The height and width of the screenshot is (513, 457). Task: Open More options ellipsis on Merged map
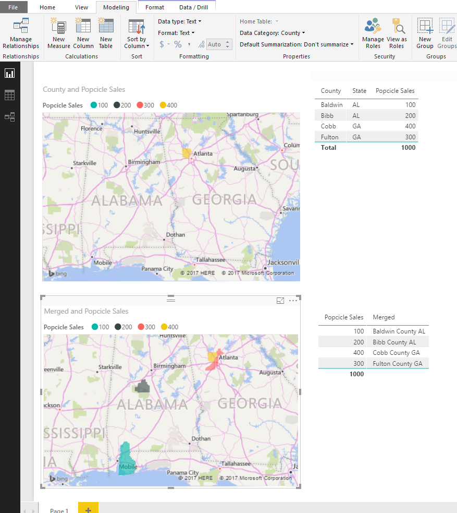[x=293, y=301]
